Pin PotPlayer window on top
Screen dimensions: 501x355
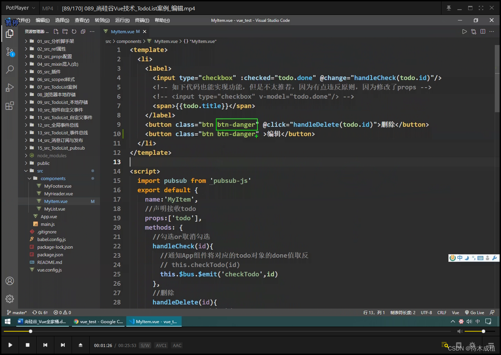(449, 8)
